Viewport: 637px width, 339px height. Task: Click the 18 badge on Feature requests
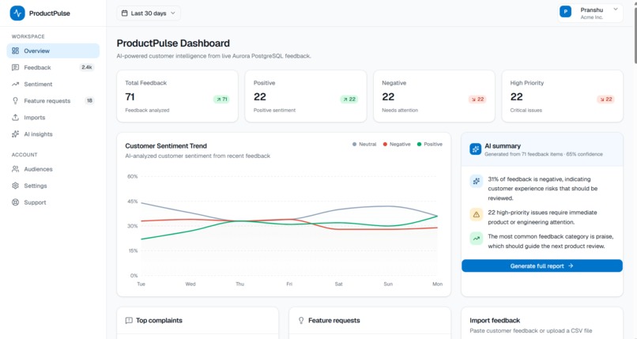click(x=89, y=100)
